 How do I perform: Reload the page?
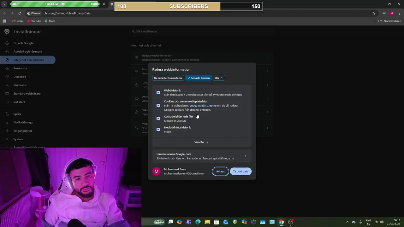pos(20,13)
